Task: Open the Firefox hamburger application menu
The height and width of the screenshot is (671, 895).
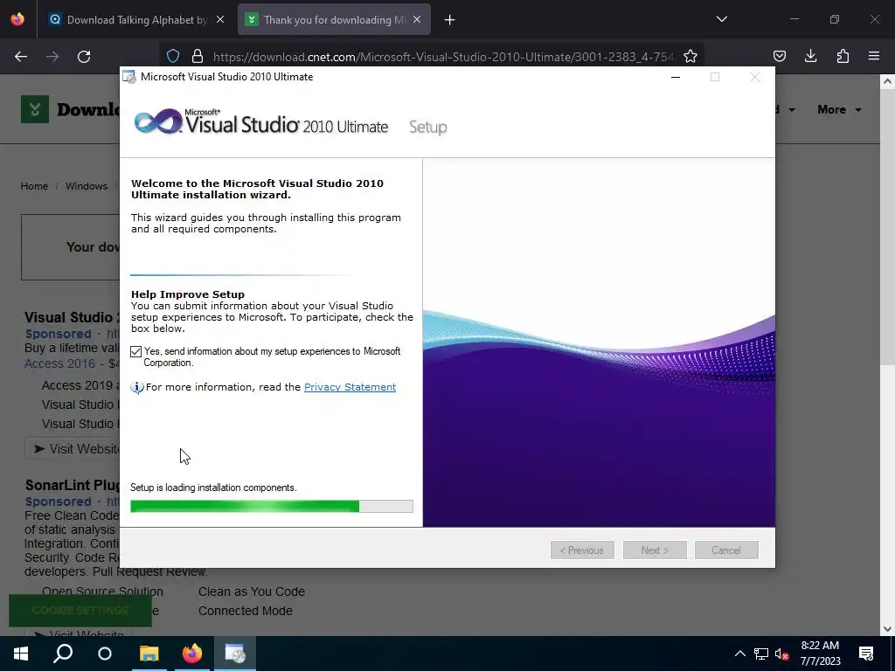Action: click(x=874, y=56)
